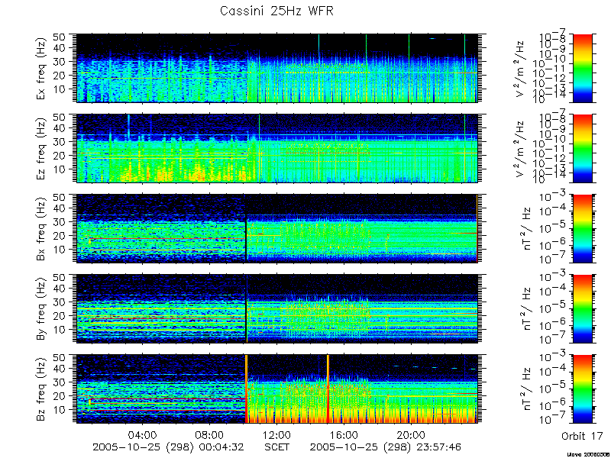
Task: Click the SCET axis label
Action: click(277, 447)
